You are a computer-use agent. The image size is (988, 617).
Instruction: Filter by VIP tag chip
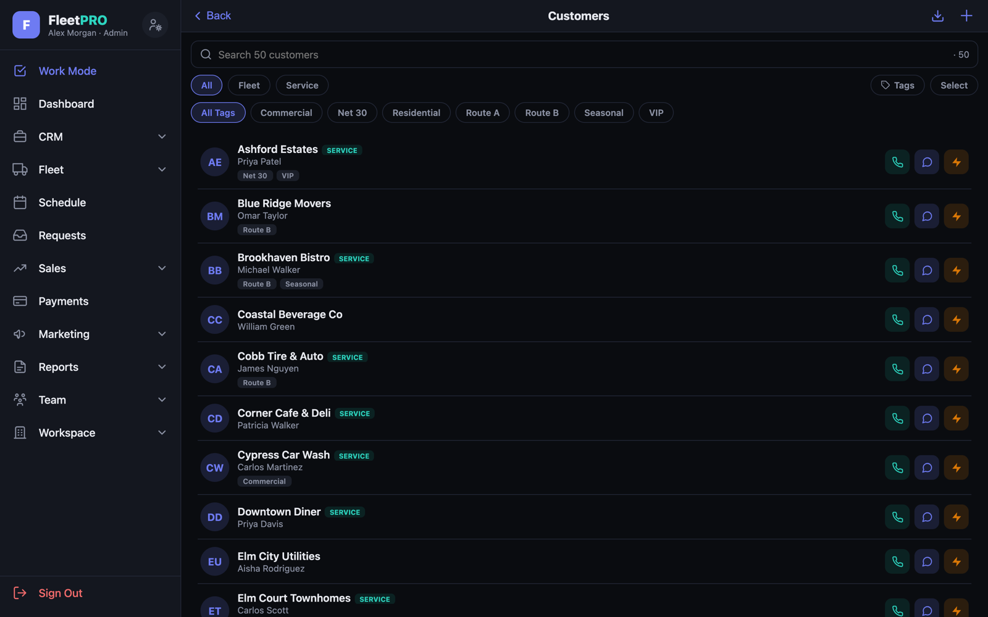tap(656, 113)
